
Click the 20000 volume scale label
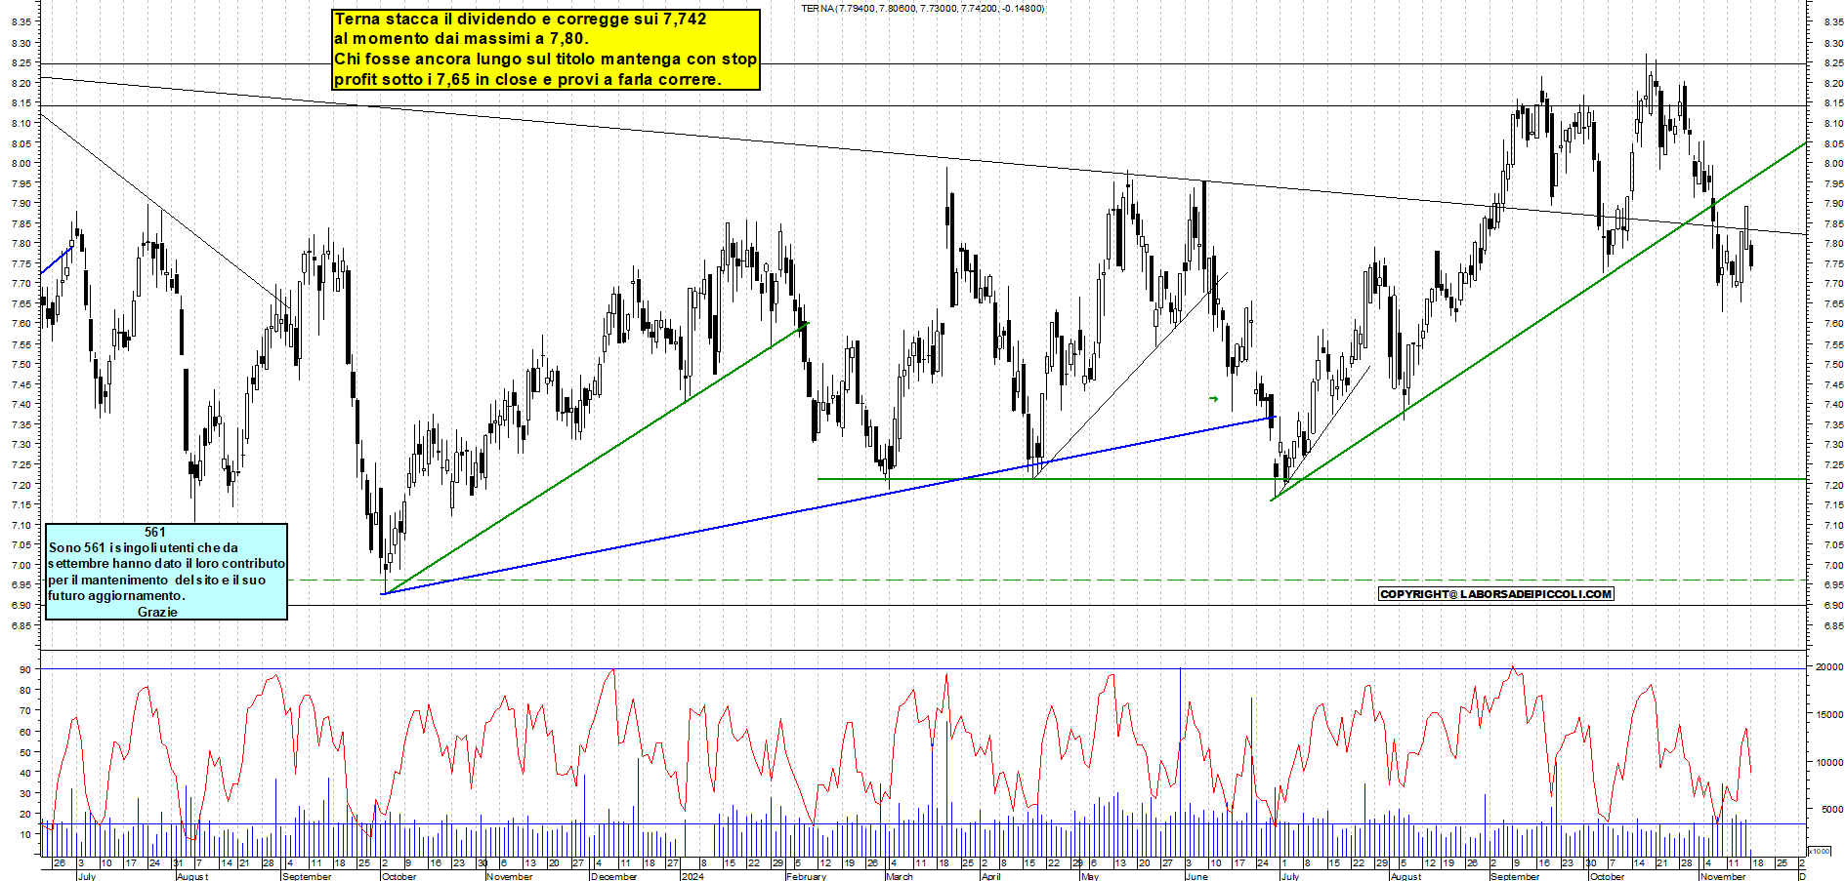pos(1828,667)
